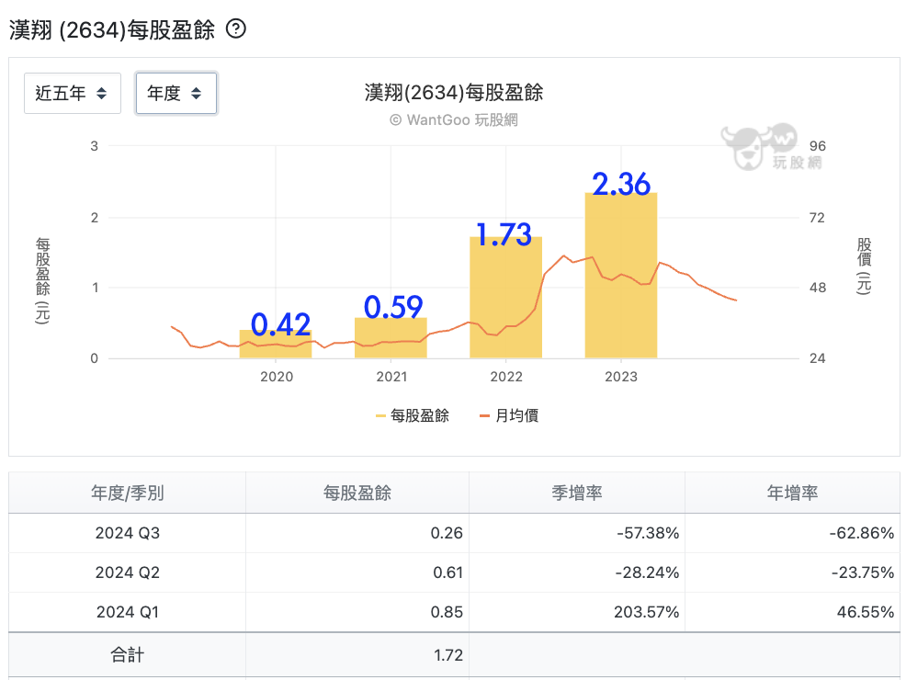Image resolution: width=906 pixels, height=680 pixels.
Task: Click the 2021 bar showing 0.59
Action: (391, 338)
